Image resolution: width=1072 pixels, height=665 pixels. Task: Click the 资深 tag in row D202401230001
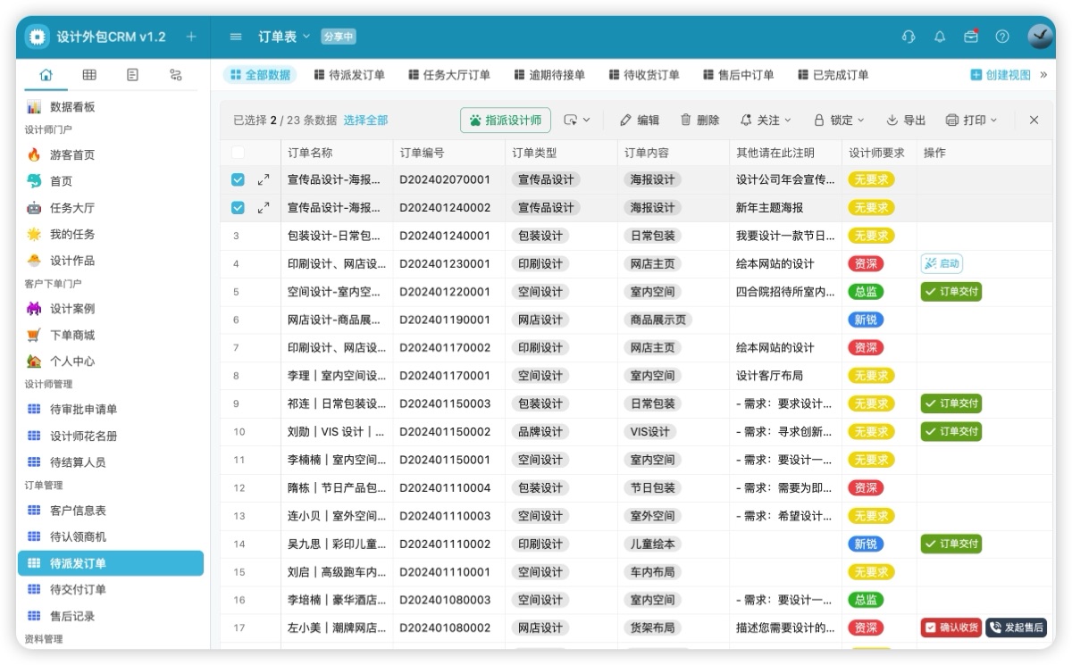866,263
